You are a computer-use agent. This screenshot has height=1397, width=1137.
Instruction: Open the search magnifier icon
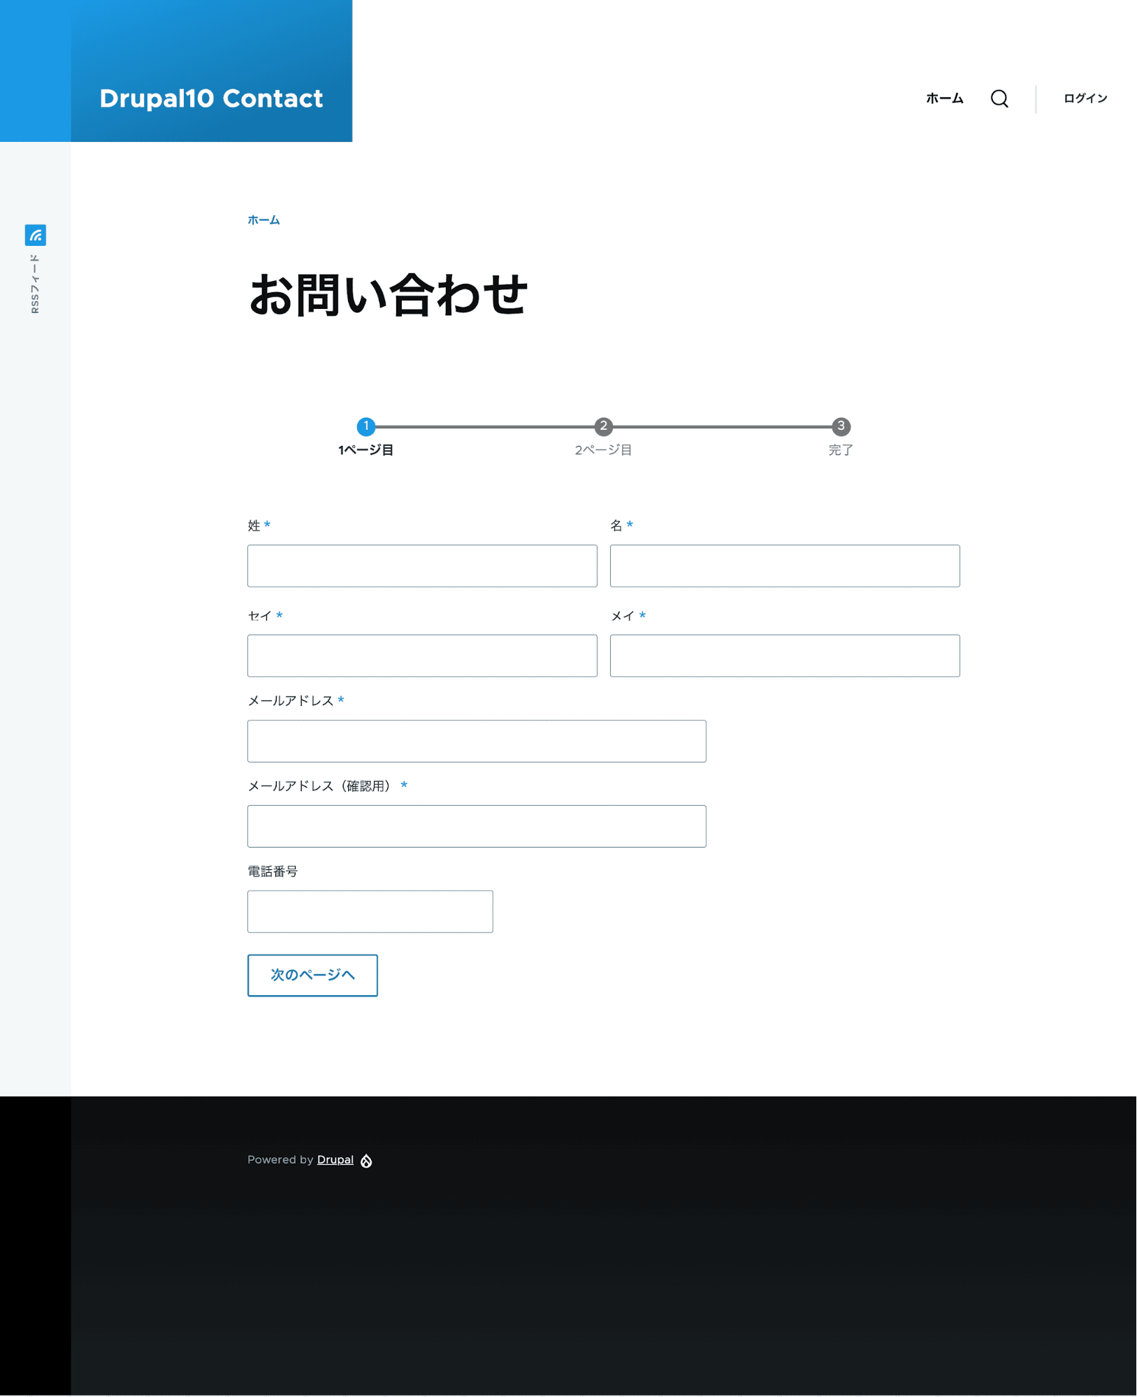coord(999,99)
